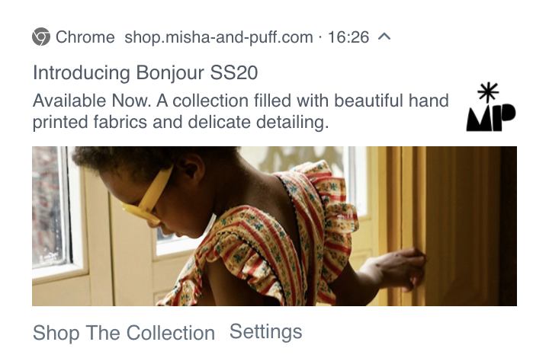Click the Chrome browser icon
Viewport: 549px width, 358px height.
(41, 37)
